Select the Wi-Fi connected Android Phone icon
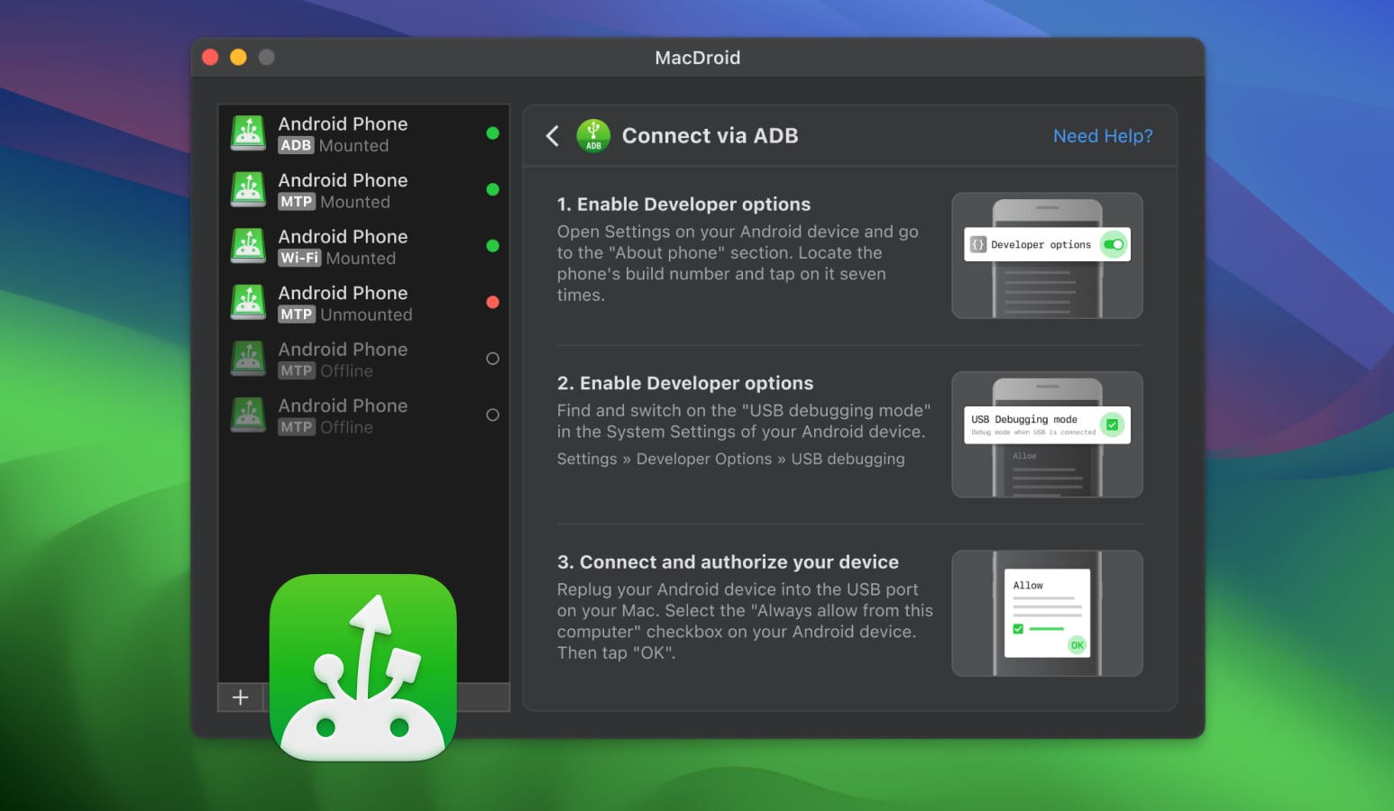This screenshot has height=811, width=1394. 247,245
